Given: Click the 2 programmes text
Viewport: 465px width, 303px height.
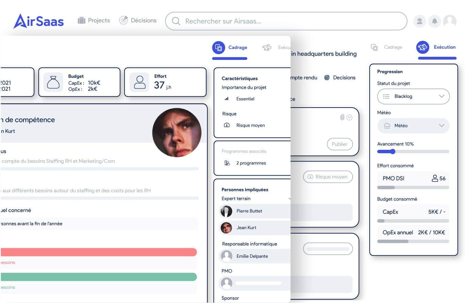Looking at the screenshot, I should point(251,163).
